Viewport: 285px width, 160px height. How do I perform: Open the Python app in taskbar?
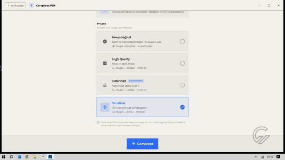[x=42, y=157]
